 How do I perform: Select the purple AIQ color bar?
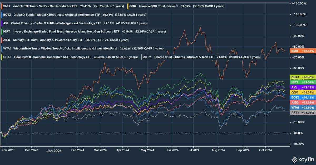click(x=2, y=23)
